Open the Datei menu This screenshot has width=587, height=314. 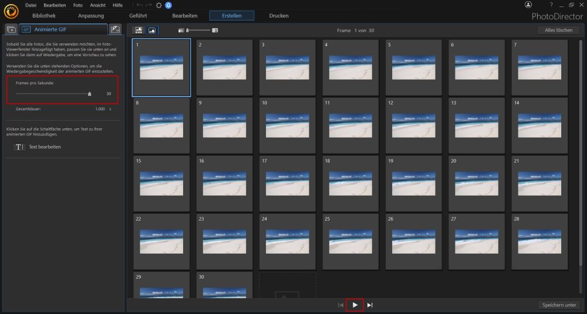pyautogui.click(x=31, y=5)
